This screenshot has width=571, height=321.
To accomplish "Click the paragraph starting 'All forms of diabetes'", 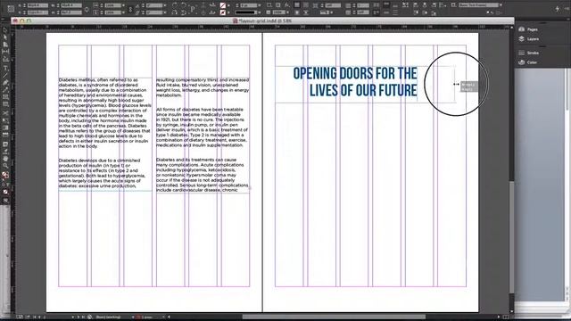I will pyautogui.click(x=203, y=128).
